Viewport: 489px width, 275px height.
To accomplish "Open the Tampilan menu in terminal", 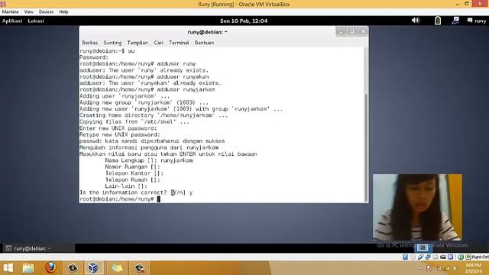I will [x=138, y=43].
